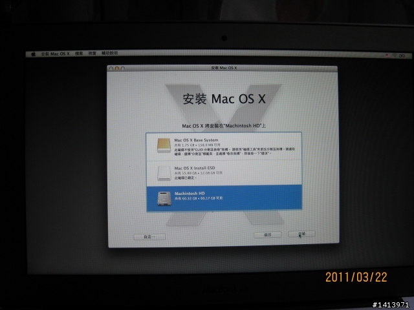Minimize the installer window with yellow button
414x310 pixels.
[x=116, y=68]
